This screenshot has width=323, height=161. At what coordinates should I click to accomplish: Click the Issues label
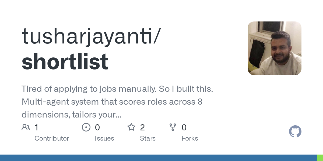pos(104,138)
